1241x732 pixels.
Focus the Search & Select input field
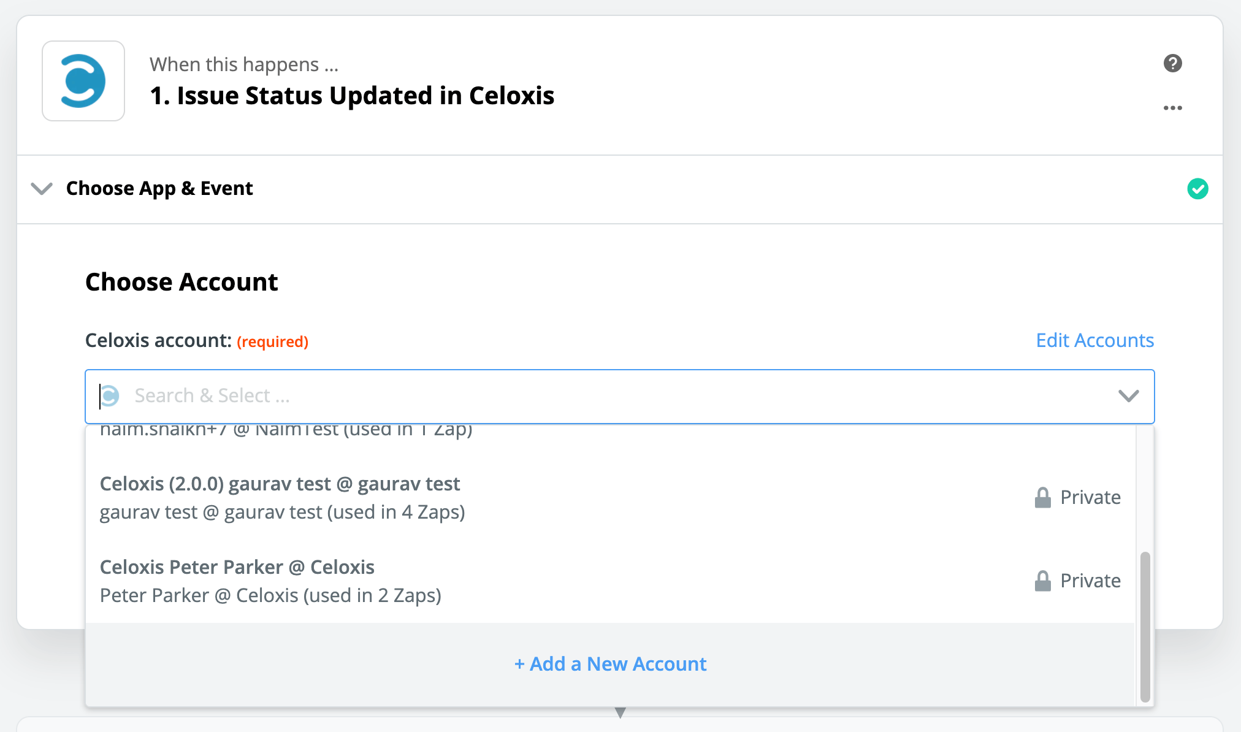552,396
